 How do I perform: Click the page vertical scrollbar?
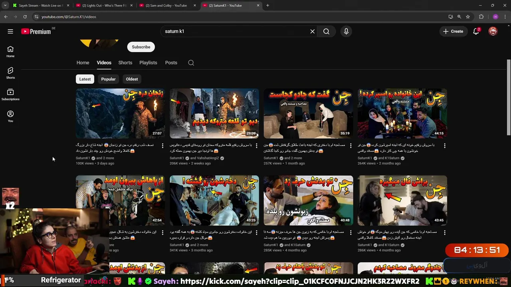tap(509, 98)
